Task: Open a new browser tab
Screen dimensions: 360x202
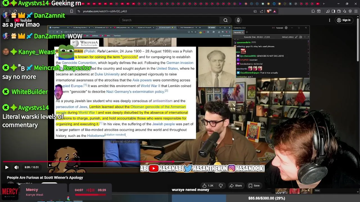Action: [324, 4]
